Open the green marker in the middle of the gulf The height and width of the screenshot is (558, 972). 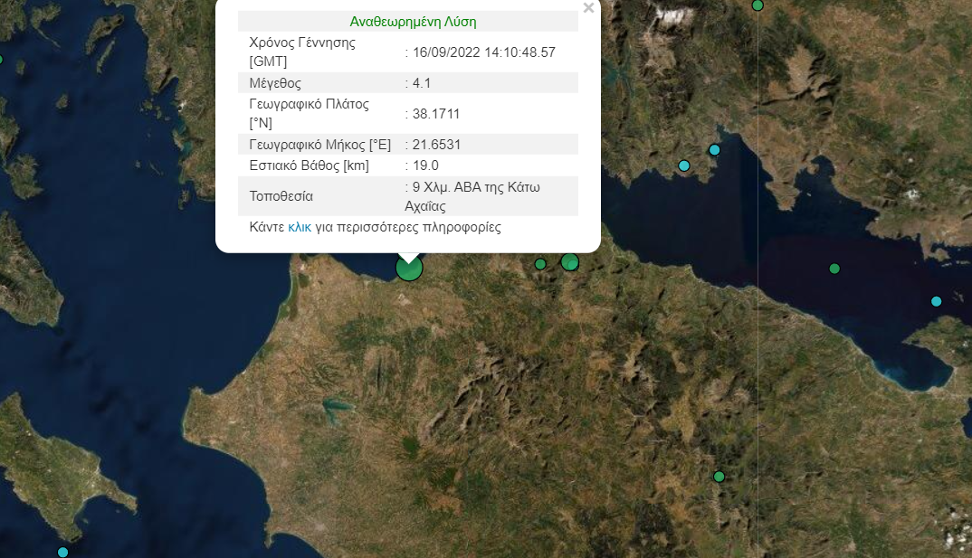coord(834,269)
